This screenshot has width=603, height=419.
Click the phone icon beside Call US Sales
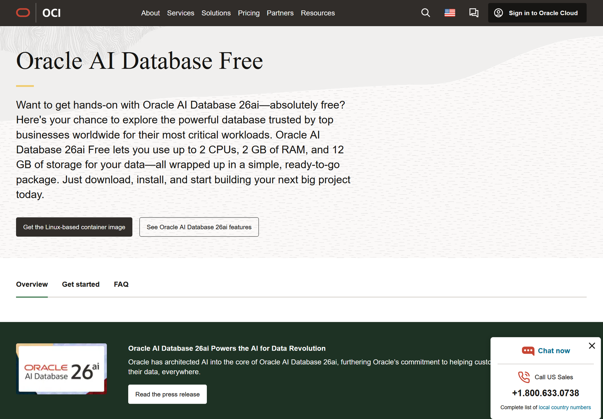pyautogui.click(x=524, y=377)
